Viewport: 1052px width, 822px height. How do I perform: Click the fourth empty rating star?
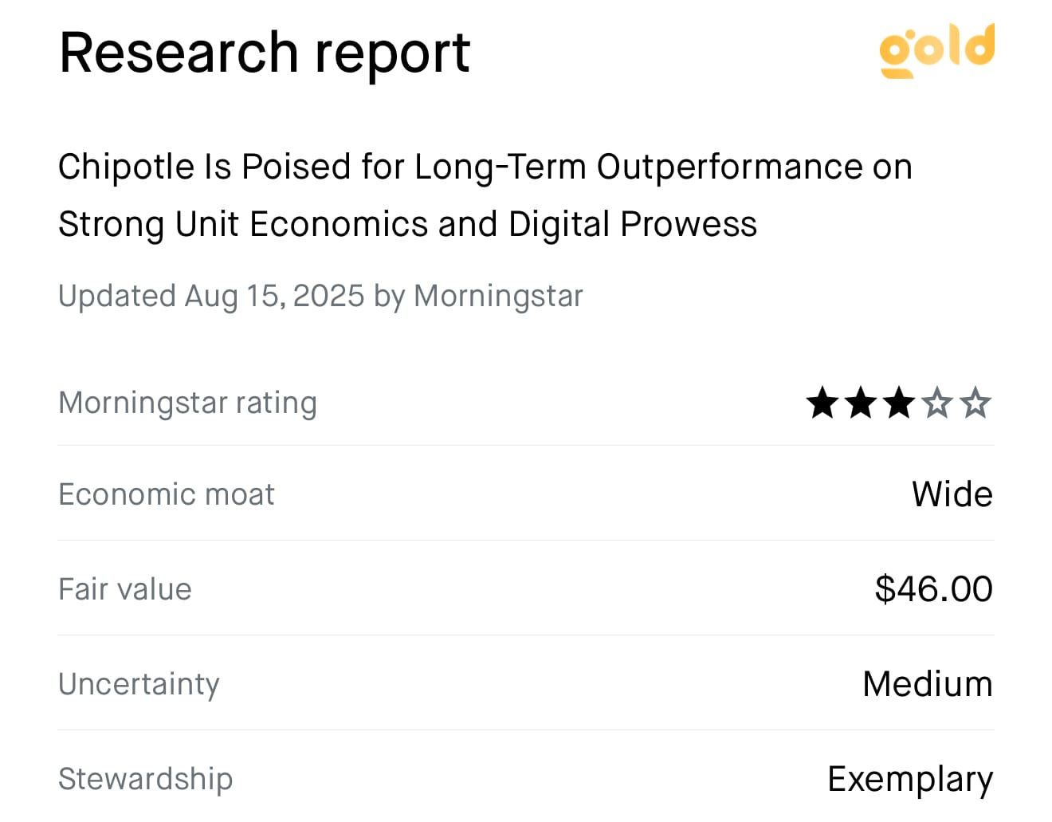click(937, 403)
